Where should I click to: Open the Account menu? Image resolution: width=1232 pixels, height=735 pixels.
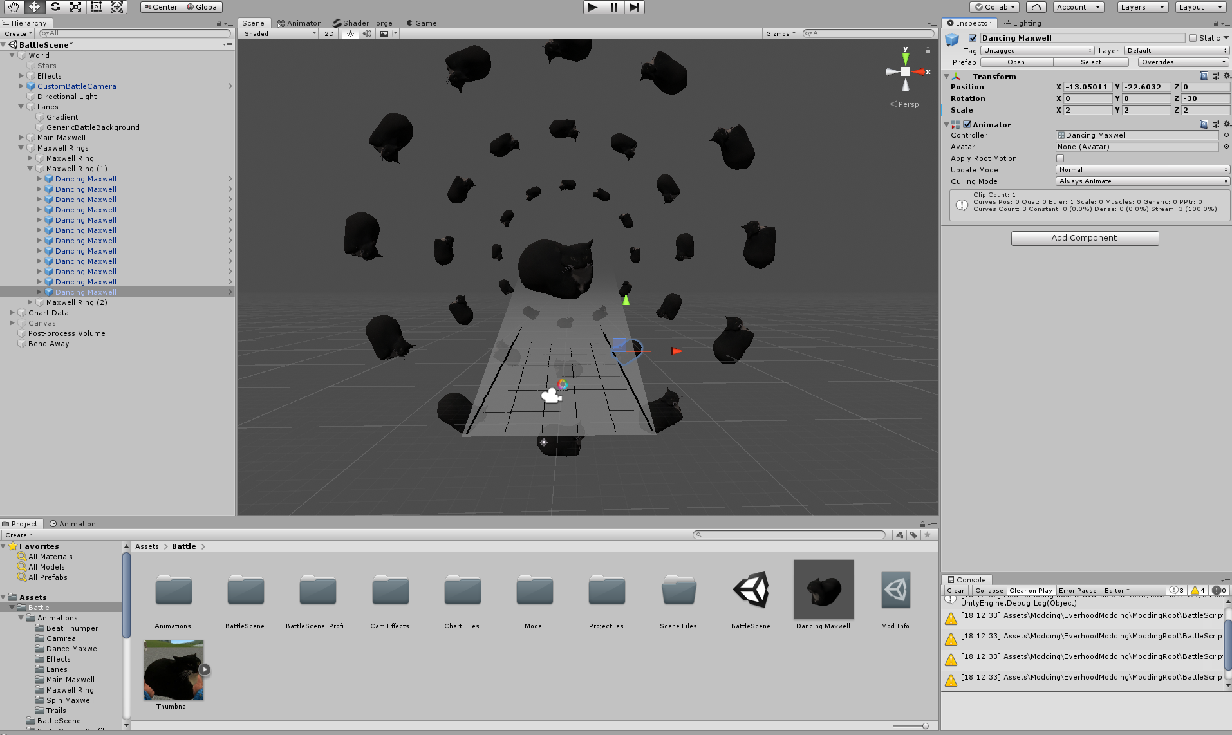1078,7
